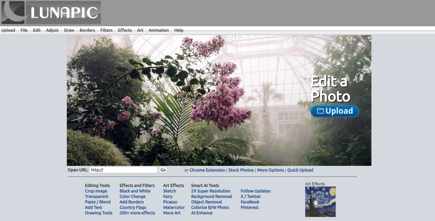
Task: Click the blue Upload button
Action: [335, 111]
